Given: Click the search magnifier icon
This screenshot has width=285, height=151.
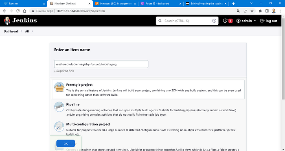Looking at the screenshot, I should pyautogui.click(x=160, y=21).
